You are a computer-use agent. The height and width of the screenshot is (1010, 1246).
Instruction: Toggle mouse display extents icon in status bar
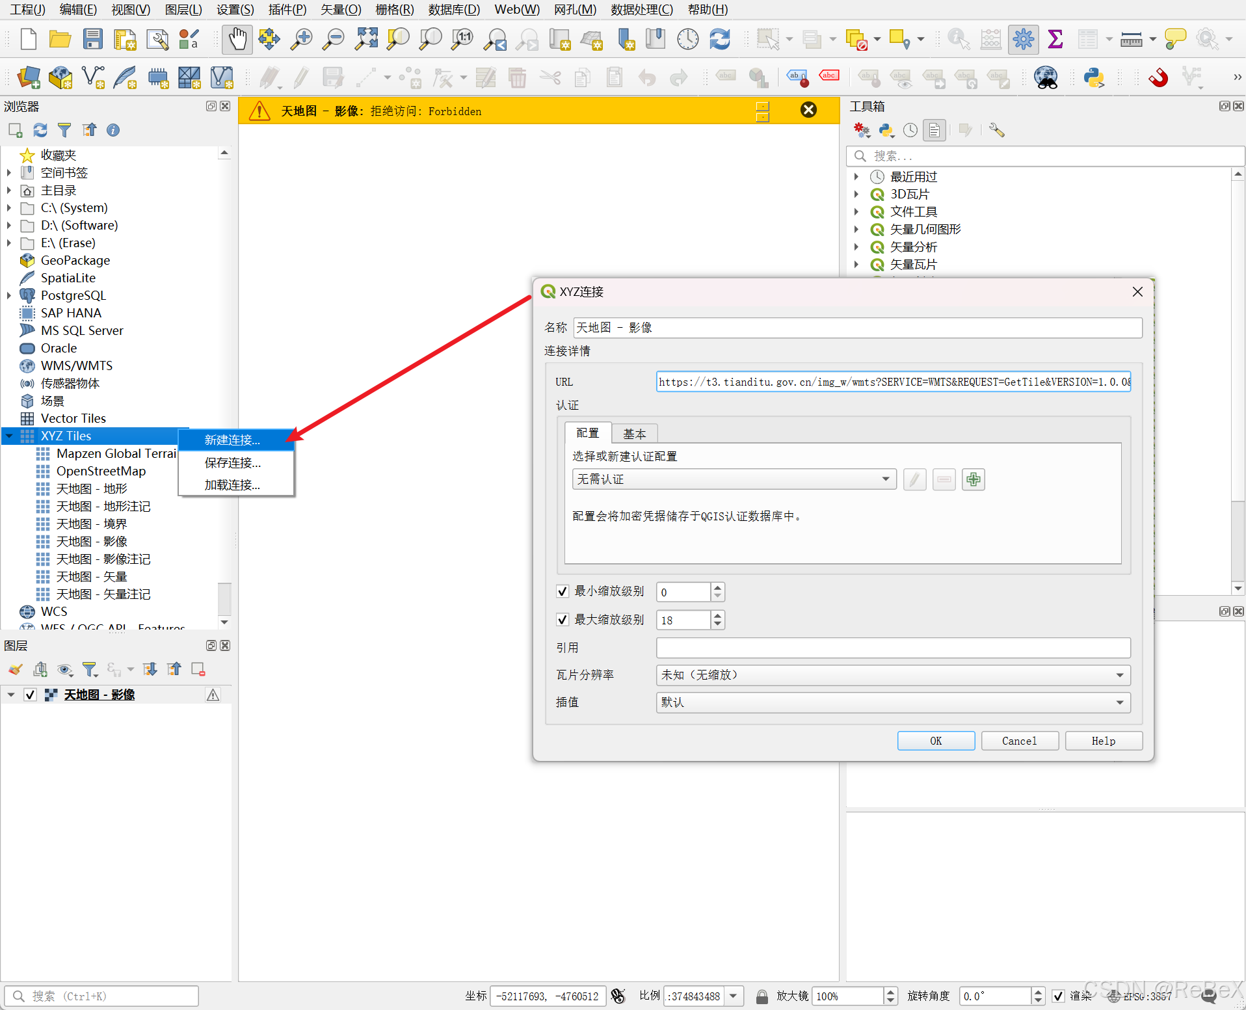(x=618, y=996)
